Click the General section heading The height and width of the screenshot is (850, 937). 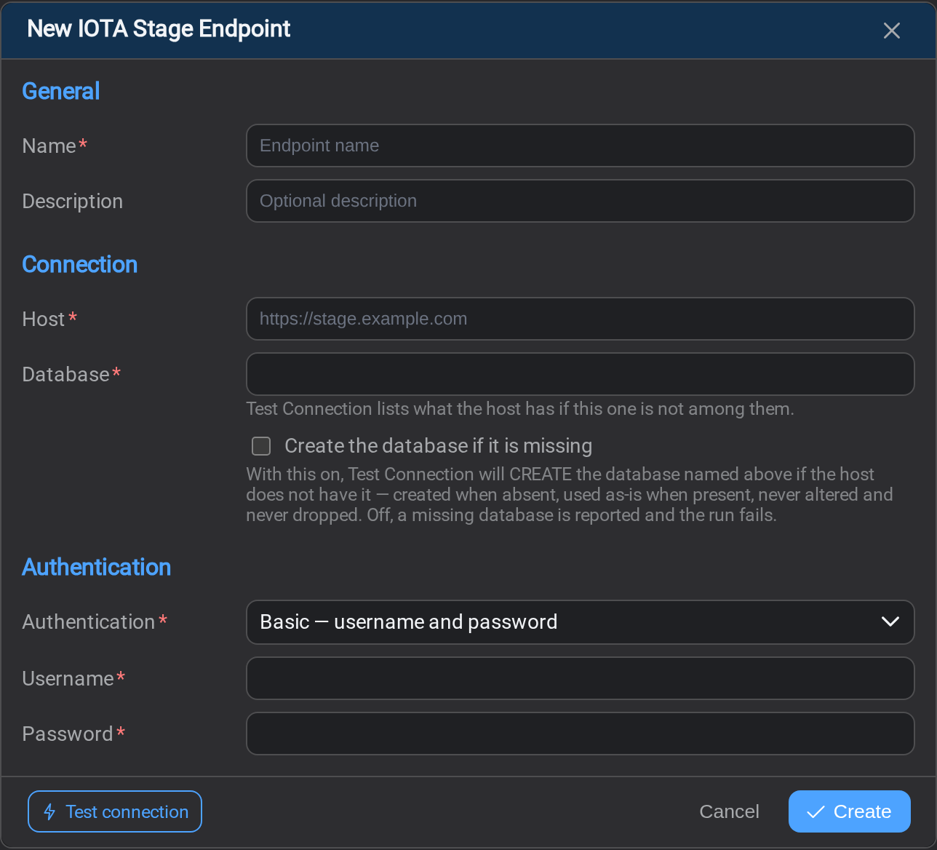(61, 91)
